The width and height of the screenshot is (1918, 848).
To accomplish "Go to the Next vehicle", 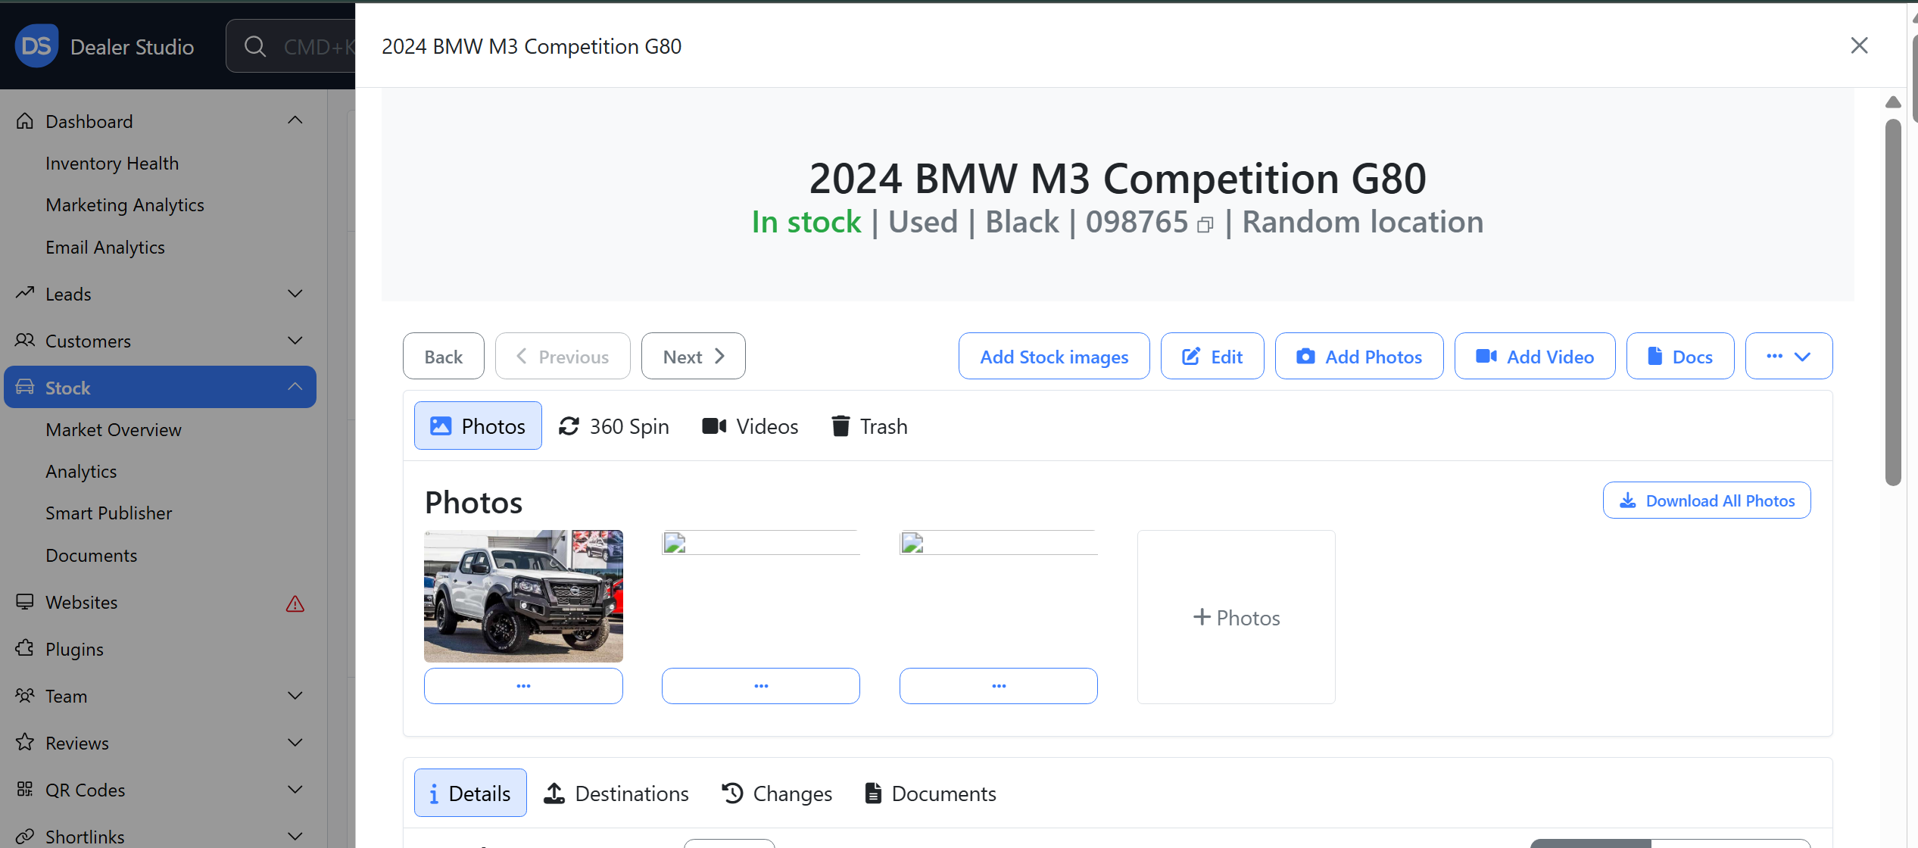I will (x=693, y=357).
